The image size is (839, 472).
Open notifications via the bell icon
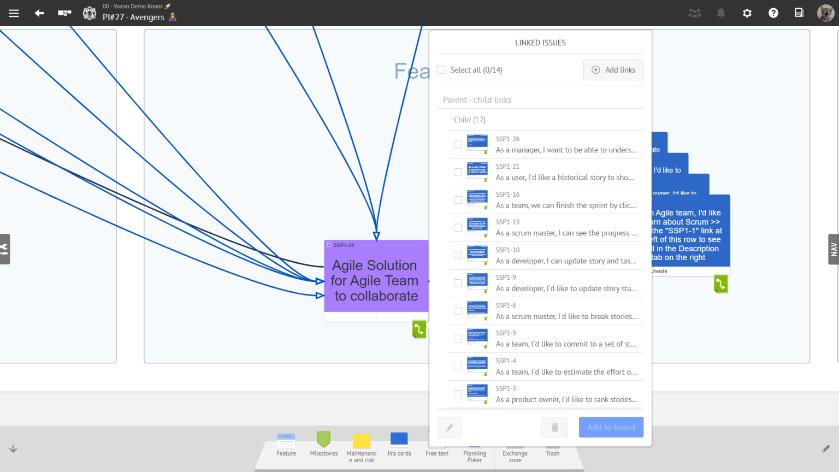coord(720,13)
